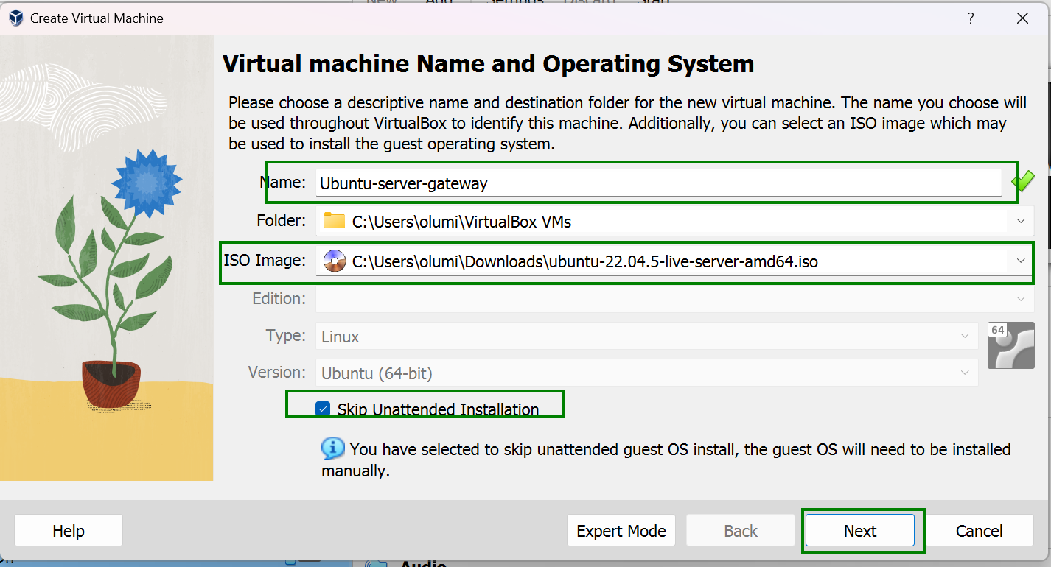Click the yellow folder icon in the Folder field

(335, 221)
